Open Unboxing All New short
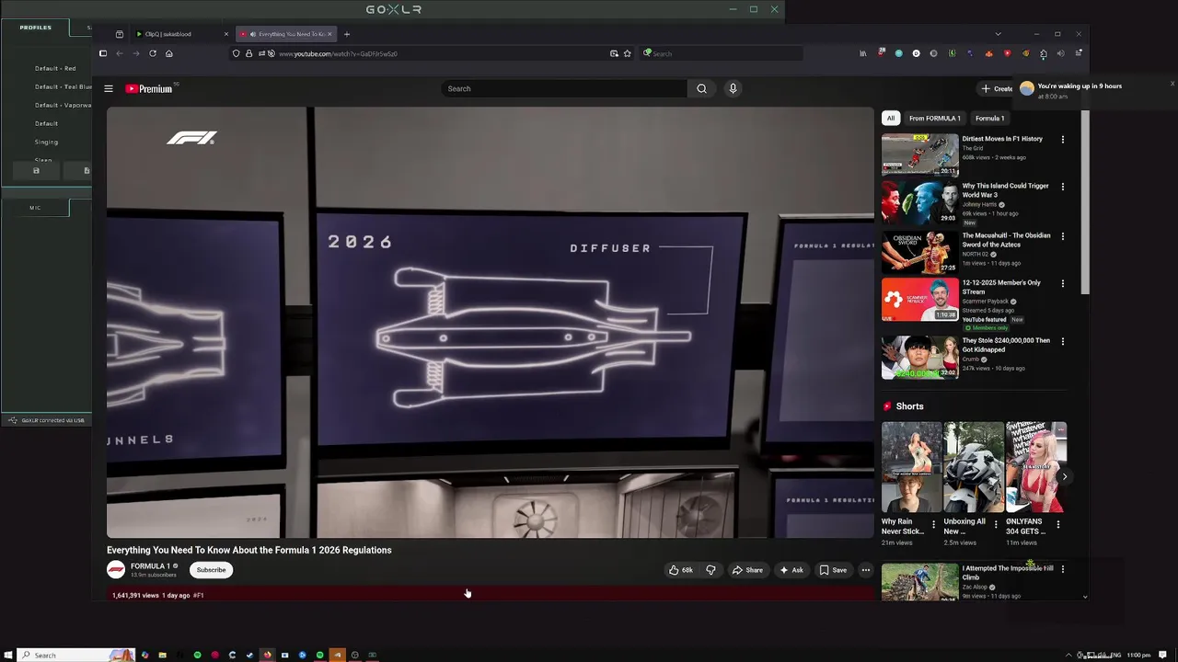Viewport: 1178px width, 662px height. tap(974, 467)
